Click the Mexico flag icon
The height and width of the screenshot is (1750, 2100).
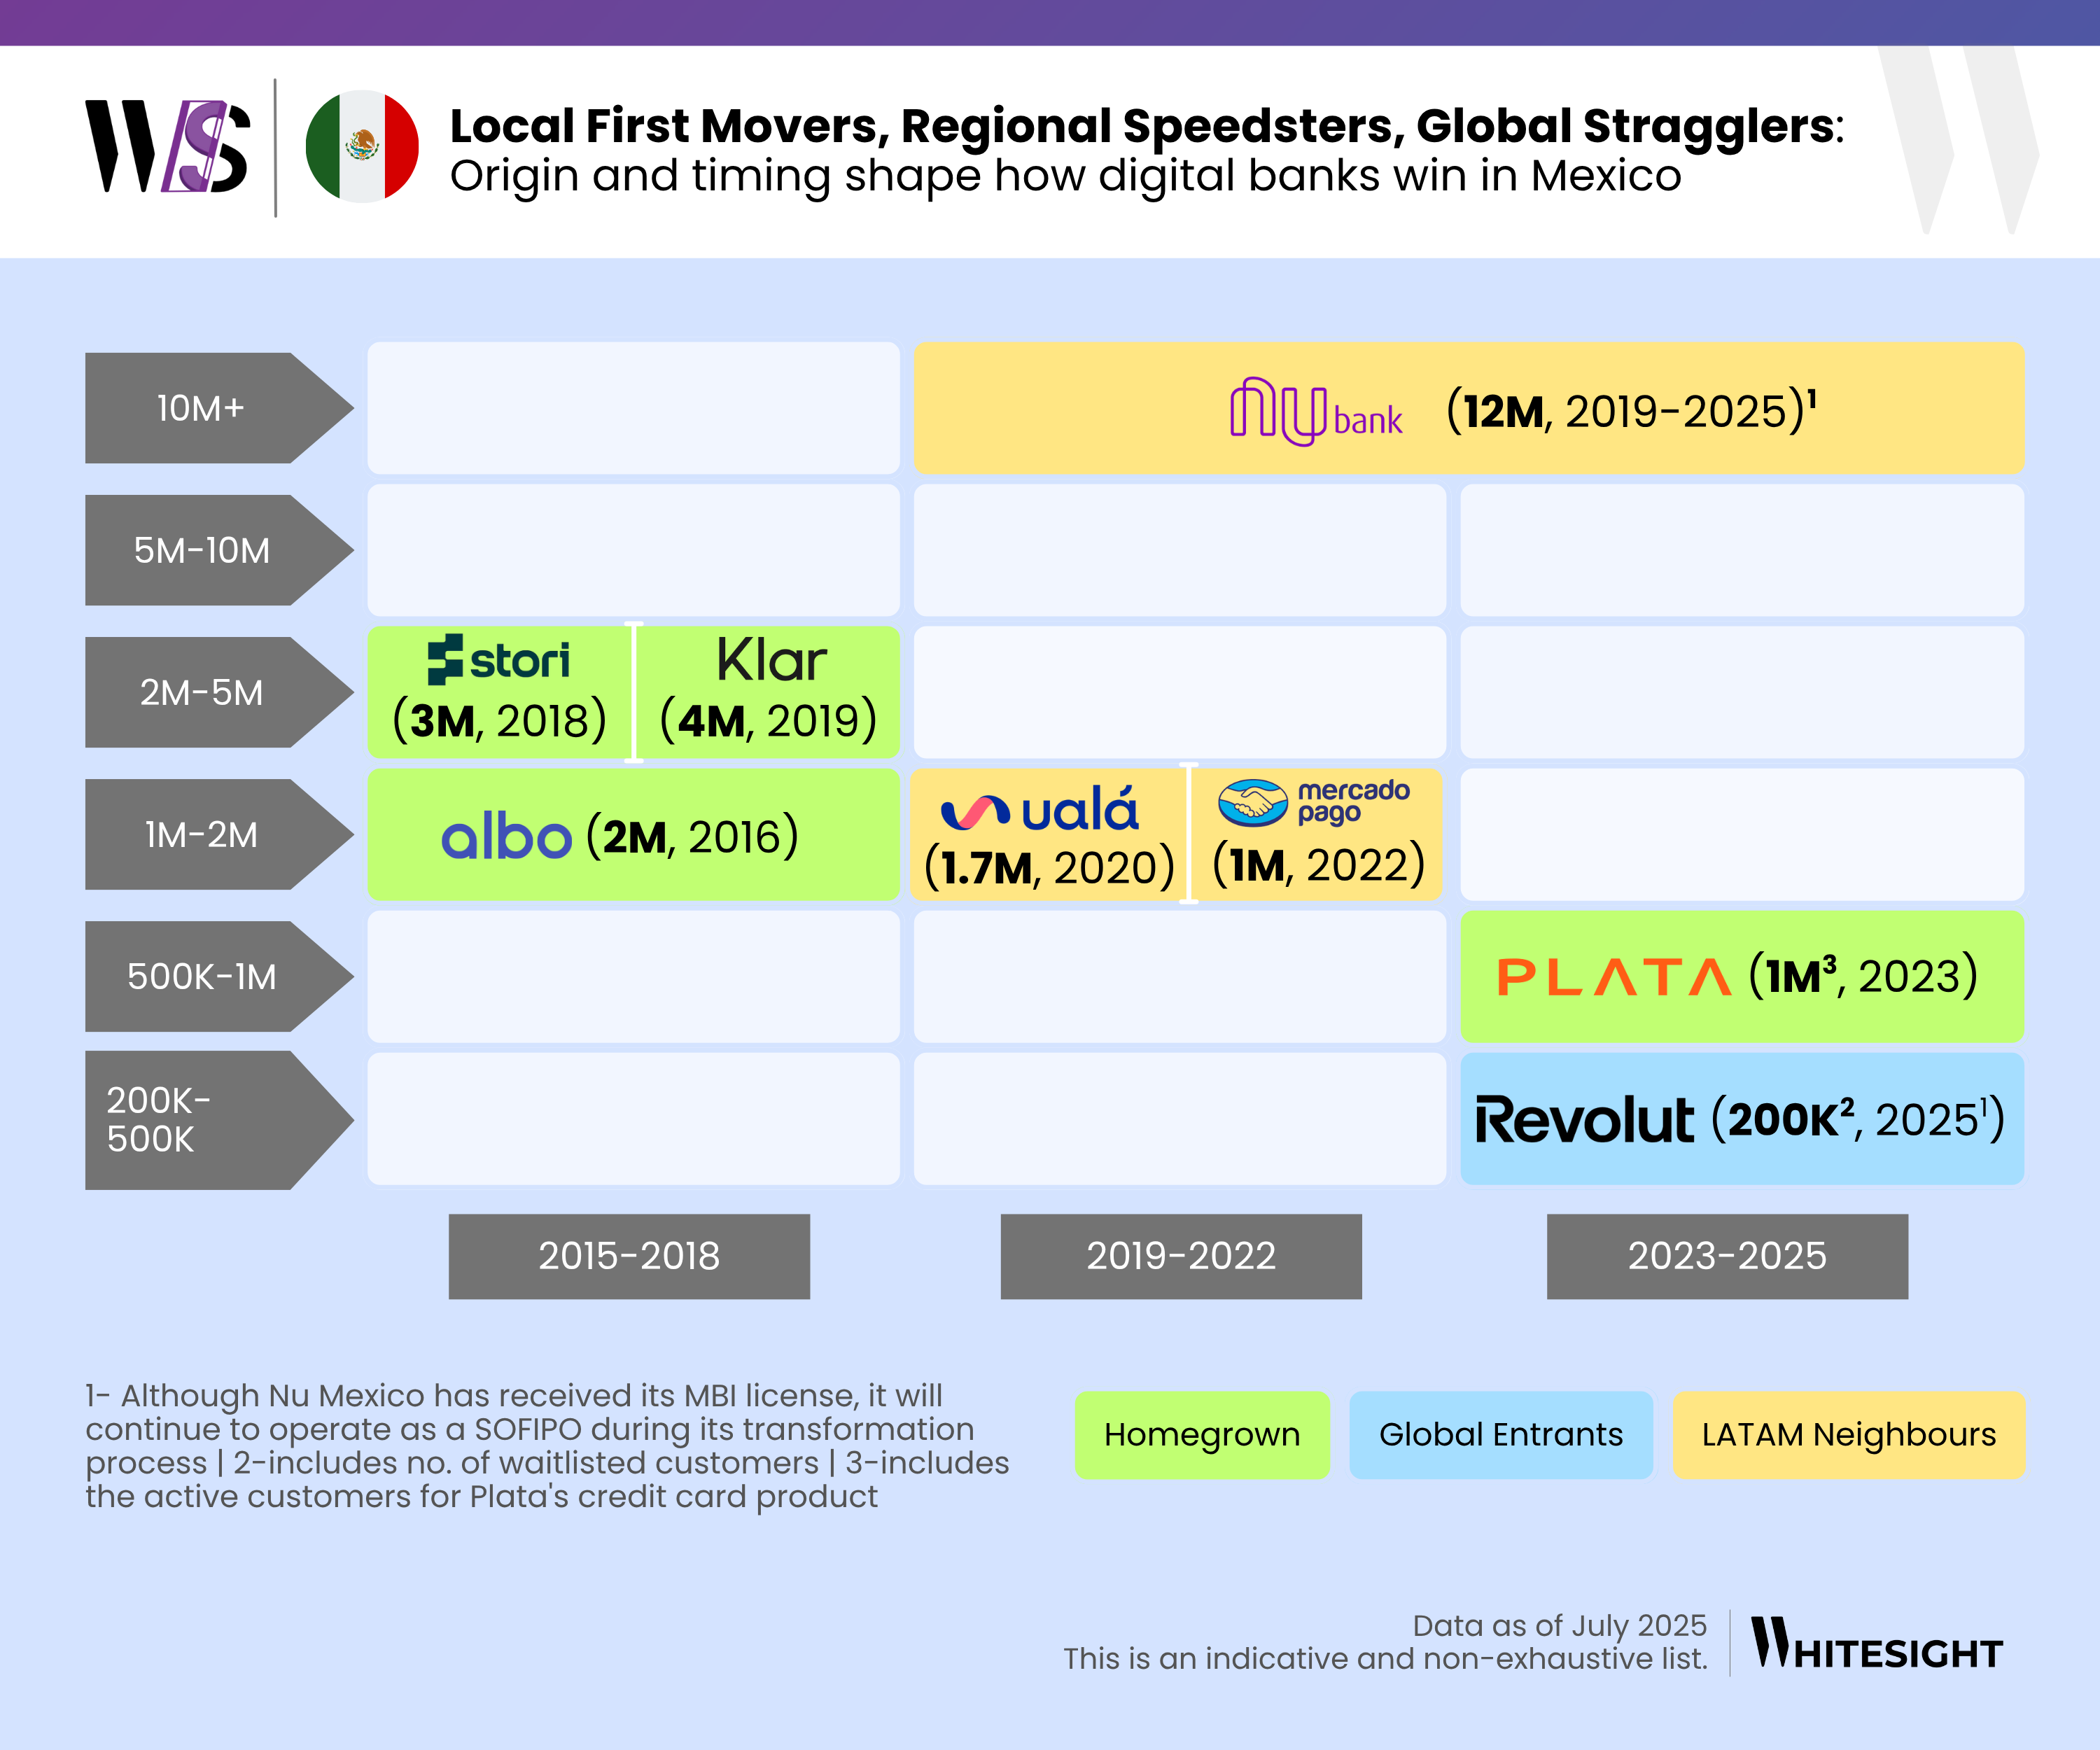[362, 146]
